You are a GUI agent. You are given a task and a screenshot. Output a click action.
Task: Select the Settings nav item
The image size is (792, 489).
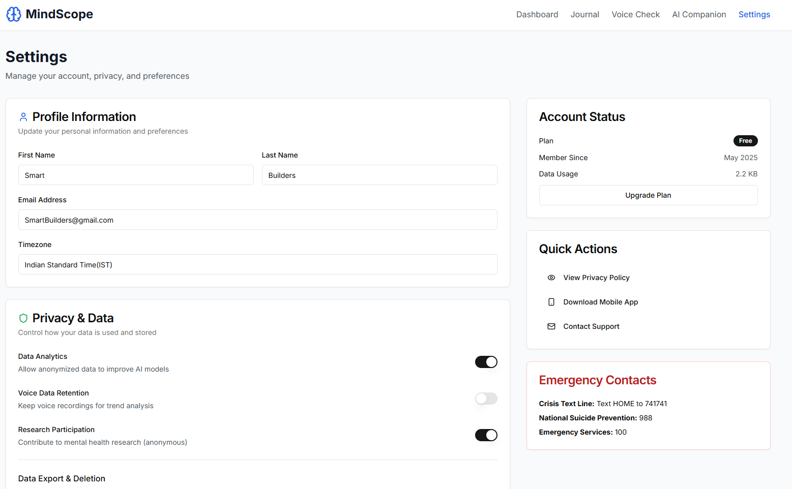[x=754, y=14]
